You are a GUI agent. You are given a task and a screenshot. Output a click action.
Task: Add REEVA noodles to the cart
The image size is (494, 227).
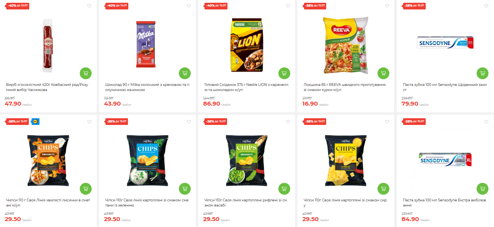(x=383, y=73)
